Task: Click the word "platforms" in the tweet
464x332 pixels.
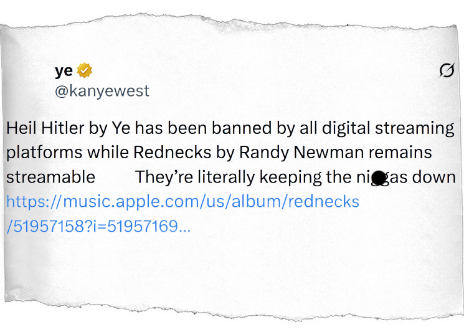Action: pyautogui.click(x=44, y=153)
